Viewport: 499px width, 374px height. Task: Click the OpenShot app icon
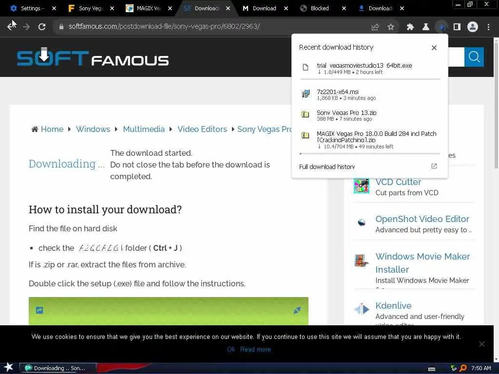click(362, 222)
